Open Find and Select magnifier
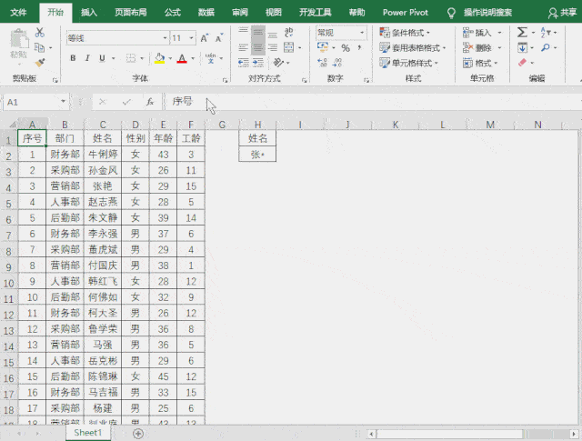The height and width of the screenshot is (441, 582). 546,47
